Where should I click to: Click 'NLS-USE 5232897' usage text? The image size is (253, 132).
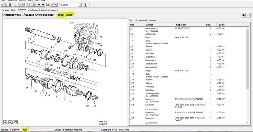(x=183, y=28)
